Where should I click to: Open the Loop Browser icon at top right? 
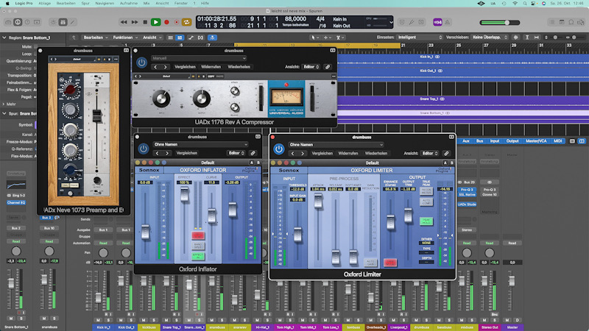click(571, 22)
